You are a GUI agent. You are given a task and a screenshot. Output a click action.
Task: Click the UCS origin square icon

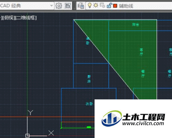[x=27, y=136]
